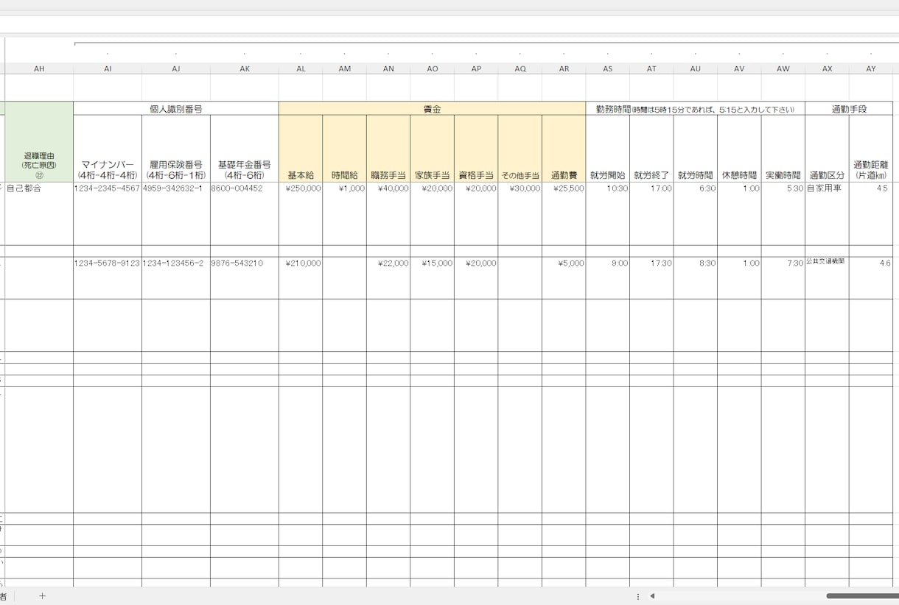Image resolution: width=899 pixels, height=605 pixels.
Task: Select the 通勤費 header cell
Action: pos(564,149)
